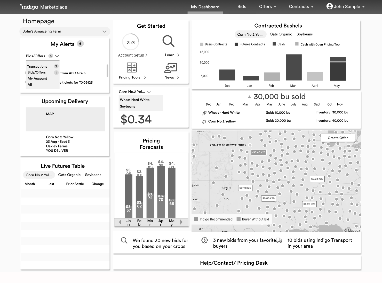The image size is (382, 283).
Task: Select May in the bu sold month row
Action: pos(269,104)
